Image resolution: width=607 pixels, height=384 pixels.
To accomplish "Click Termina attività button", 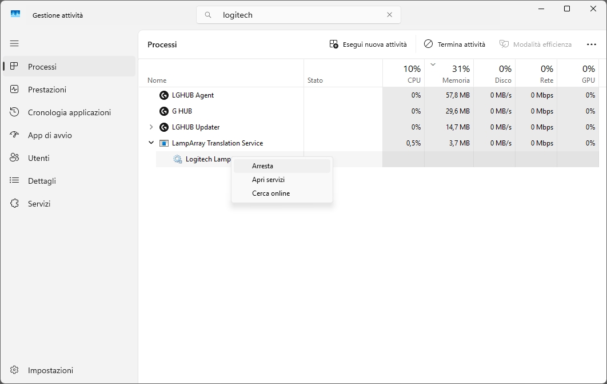I will 454,45.
